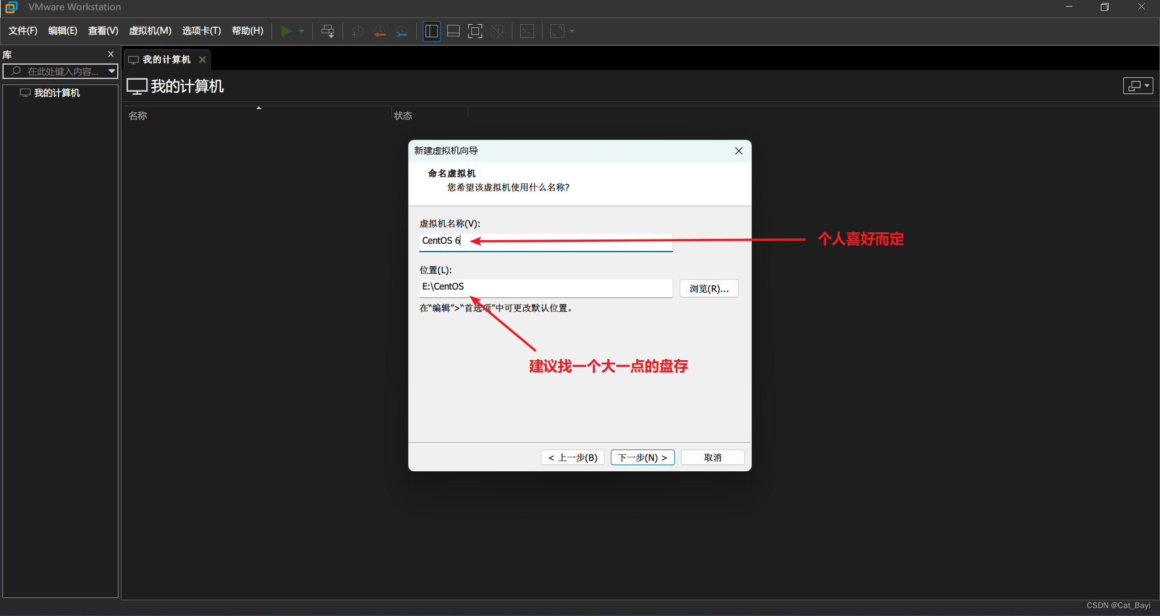Screen dimensions: 1160x616
Task: Click the console view toolbar icon
Action: click(x=527, y=31)
